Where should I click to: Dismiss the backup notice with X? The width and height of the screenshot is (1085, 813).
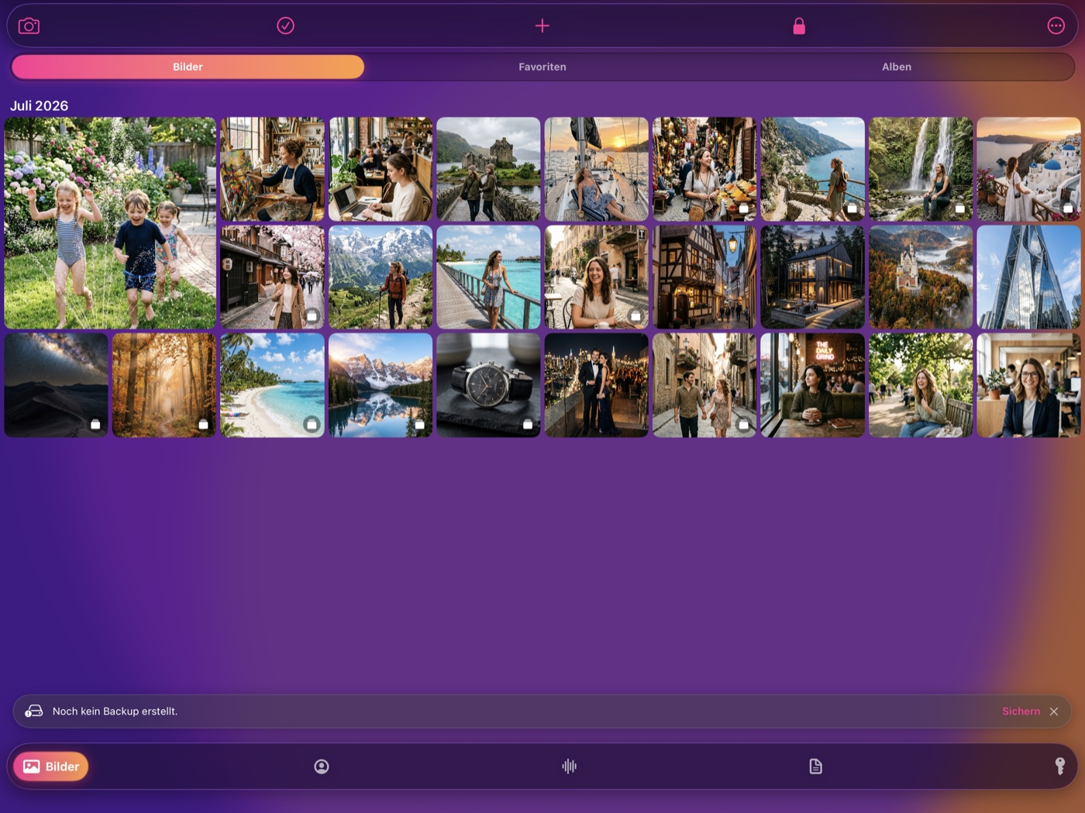pos(1054,711)
